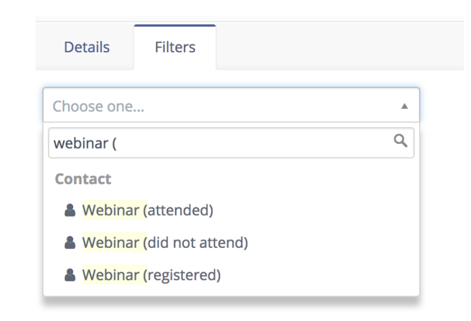
Task: Click person icon beside Webinar (registered)
Action: pos(70,275)
